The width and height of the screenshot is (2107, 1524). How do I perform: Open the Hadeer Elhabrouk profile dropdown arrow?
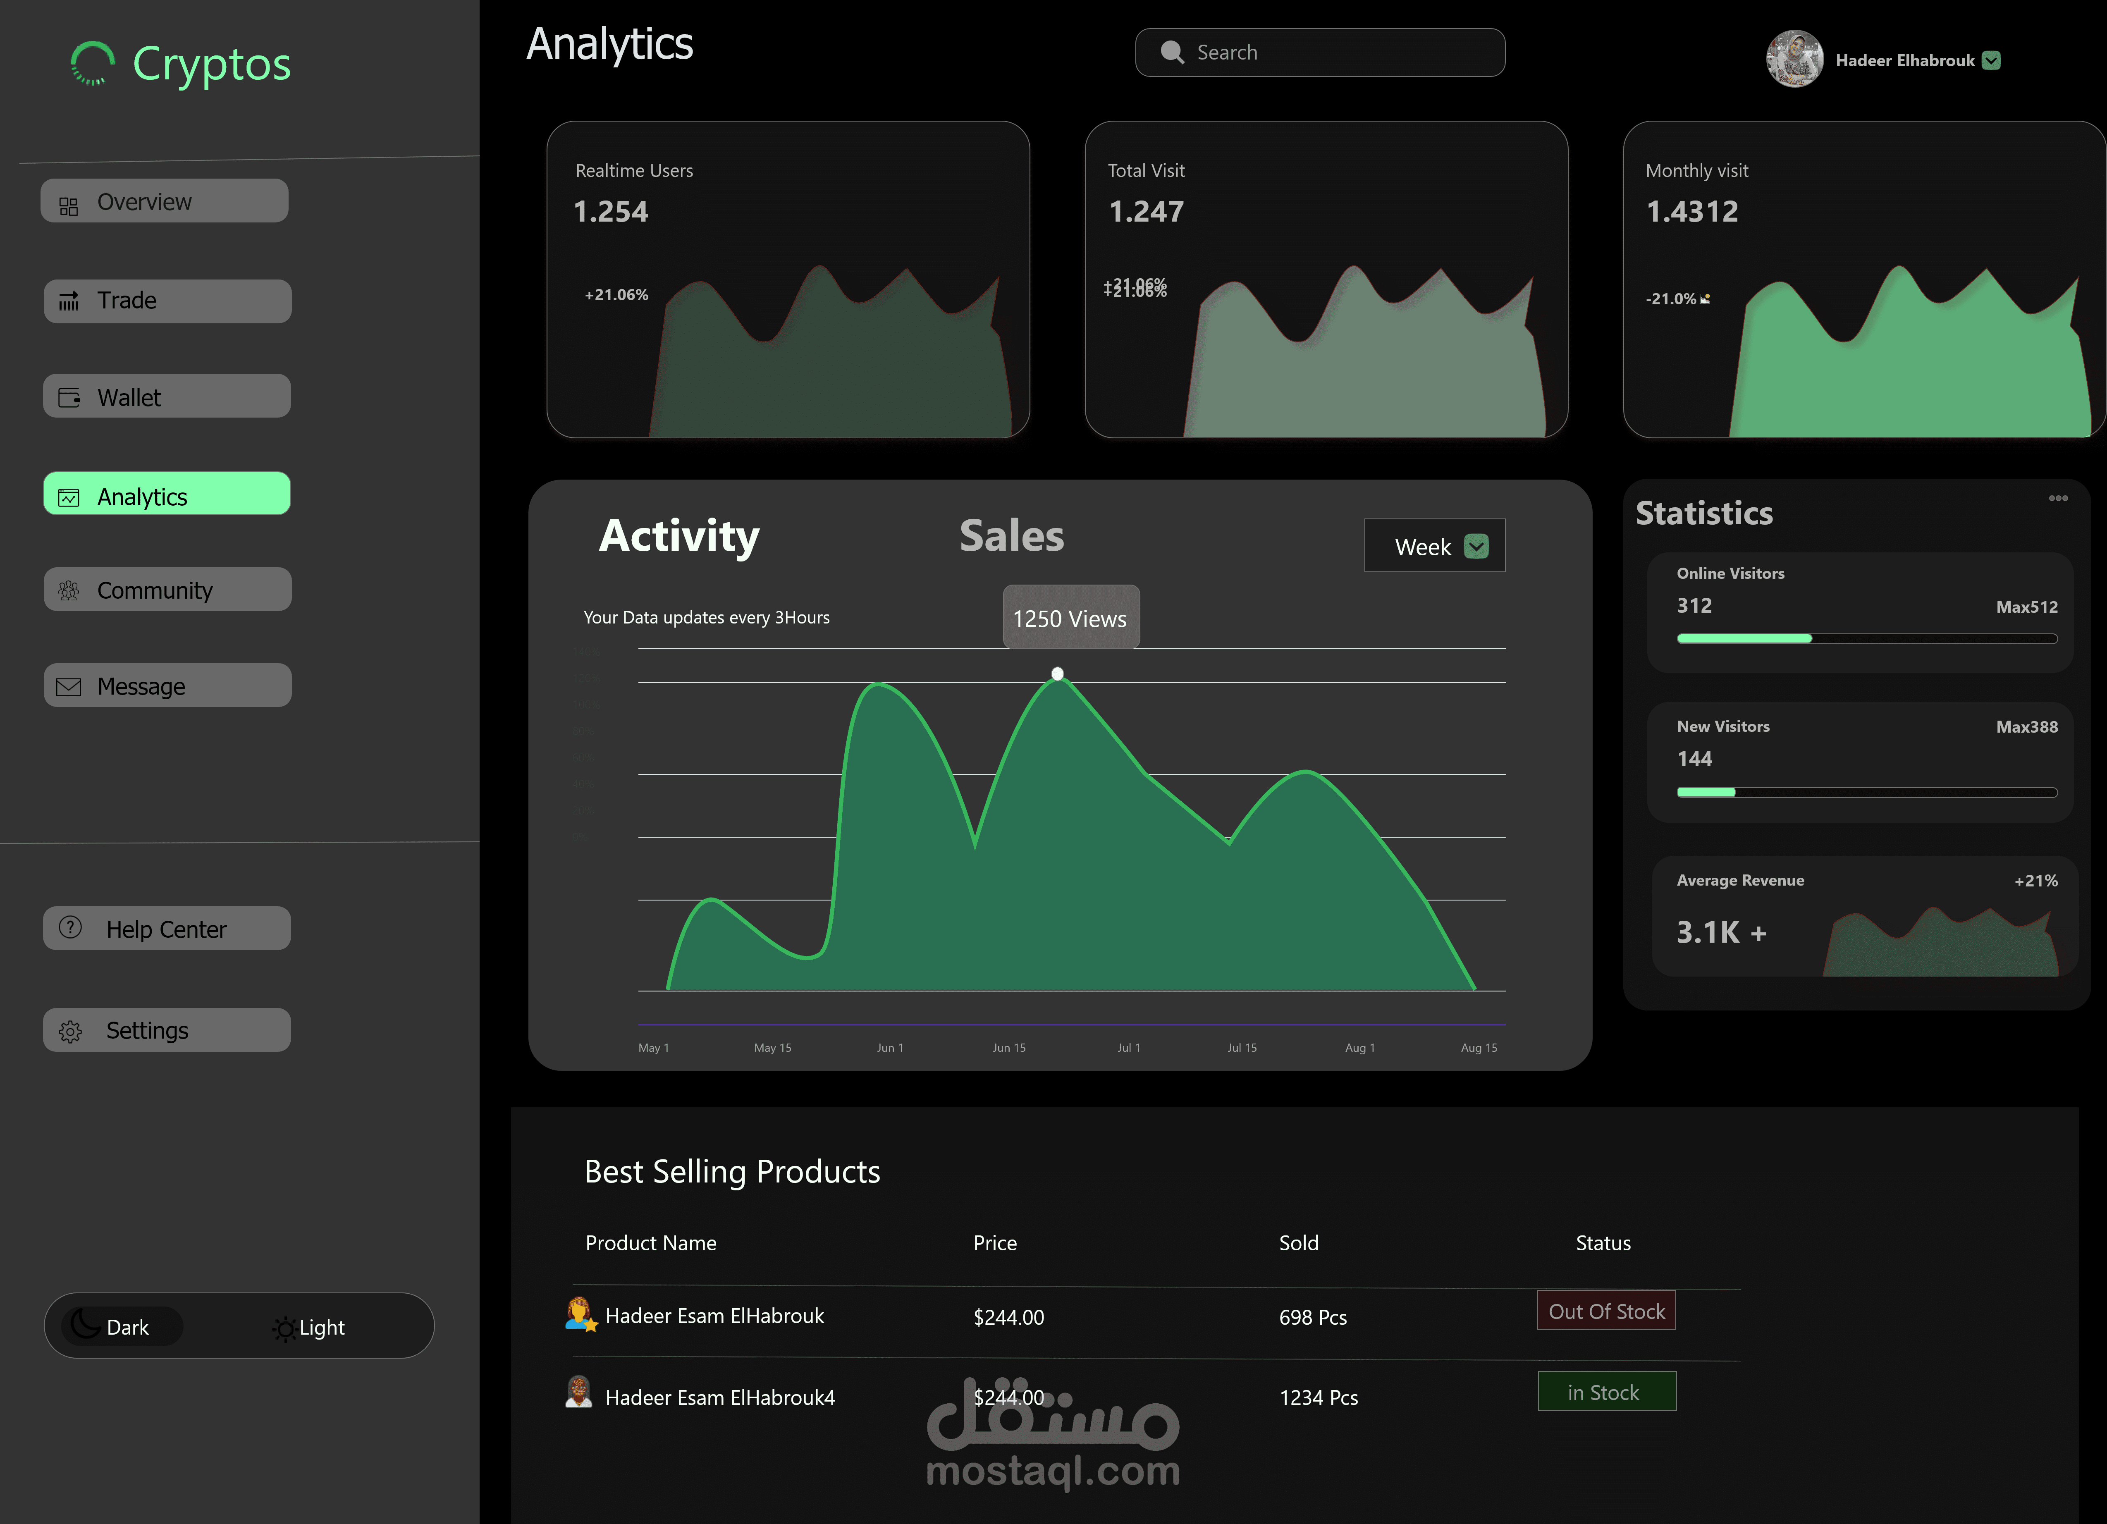tap(1991, 60)
